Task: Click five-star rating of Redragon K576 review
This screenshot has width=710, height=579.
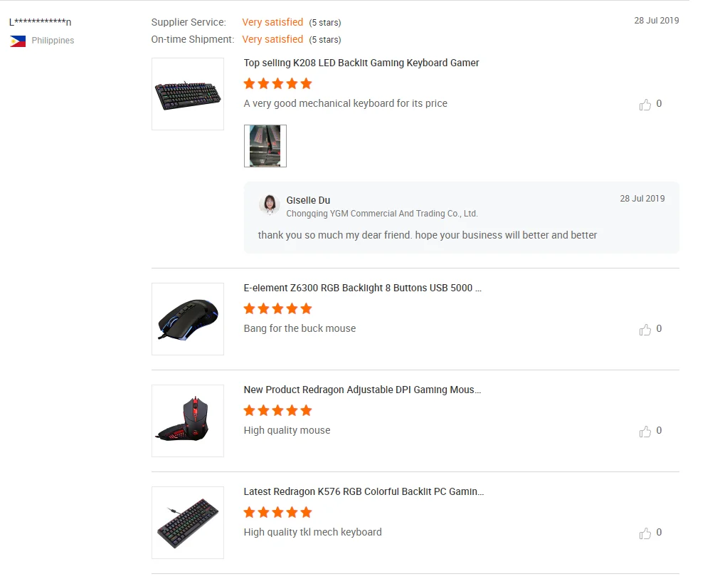Action: tap(277, 512)
